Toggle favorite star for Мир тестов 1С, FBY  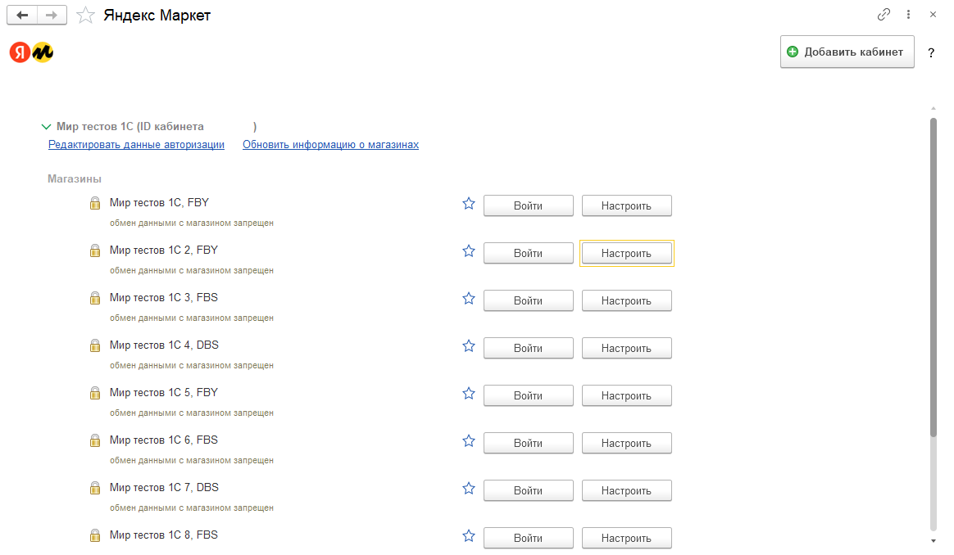(x=469, y=204)
